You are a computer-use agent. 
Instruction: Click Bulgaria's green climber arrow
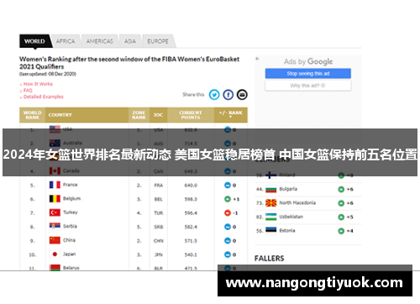341,190
